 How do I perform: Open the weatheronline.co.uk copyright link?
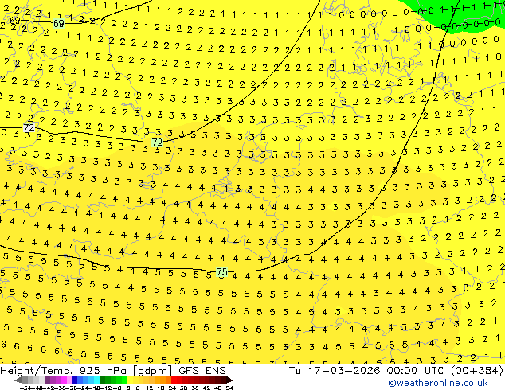(438, 383)
